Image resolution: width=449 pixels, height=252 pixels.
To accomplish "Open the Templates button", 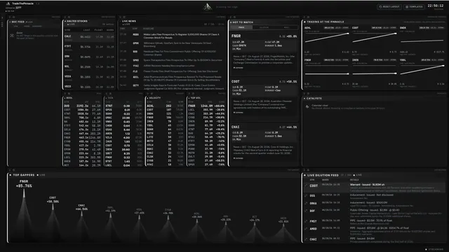I will (415, 6).
